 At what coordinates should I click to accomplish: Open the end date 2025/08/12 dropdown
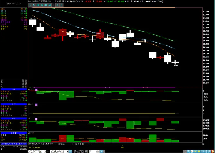coord(67,151)
